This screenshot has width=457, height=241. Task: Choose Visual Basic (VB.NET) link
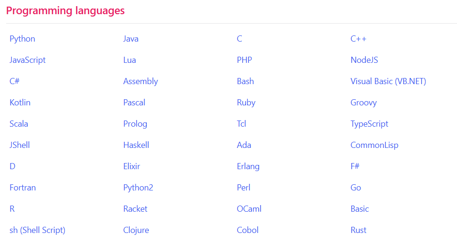pos(388,81)
